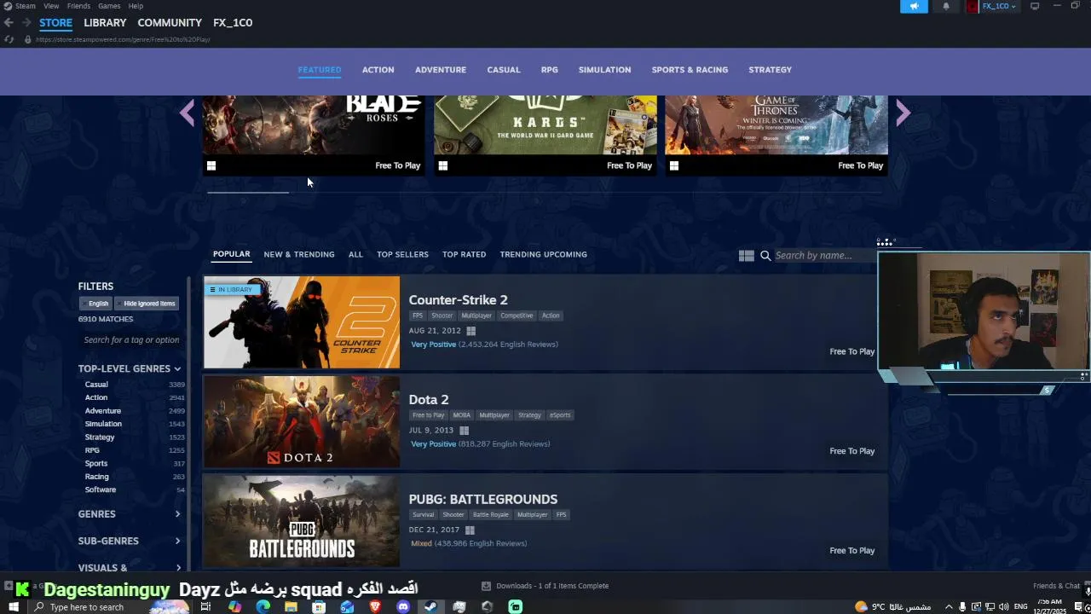Open the Sports & Racing category link
The image size is (1091, 614).
[690, 70]
